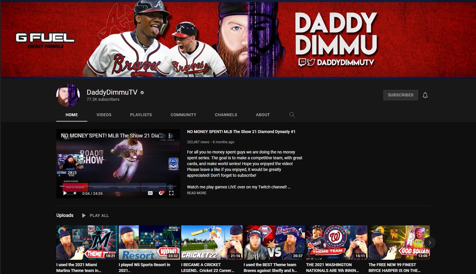This screenshot has height=274, width=476.
Task: Open the Cricket 22 video thumbnail
Action: click(x=212, y=242)
